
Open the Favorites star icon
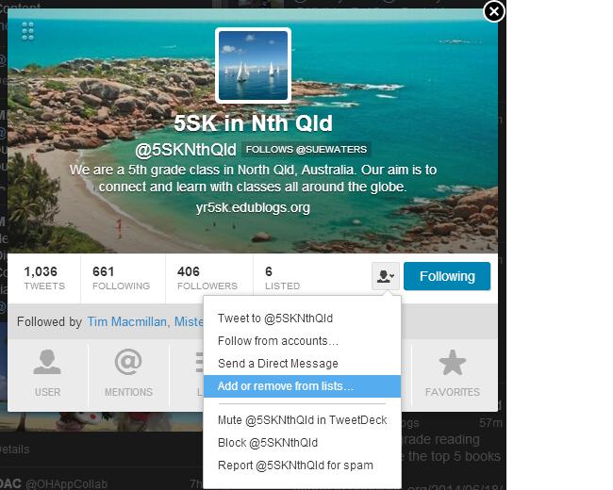coord(453,373)
